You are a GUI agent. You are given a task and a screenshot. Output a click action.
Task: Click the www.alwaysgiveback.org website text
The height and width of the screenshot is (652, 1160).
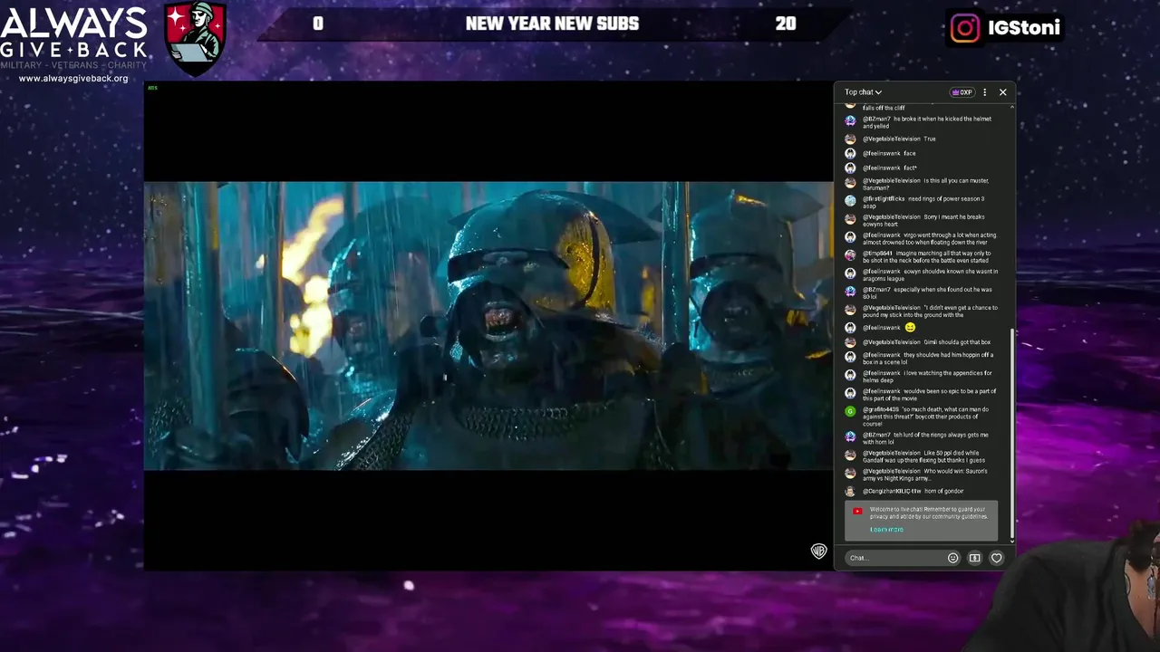coord(73,79)
